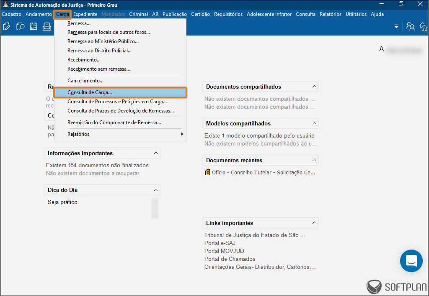Click the tip text Seja prático.

63,202
